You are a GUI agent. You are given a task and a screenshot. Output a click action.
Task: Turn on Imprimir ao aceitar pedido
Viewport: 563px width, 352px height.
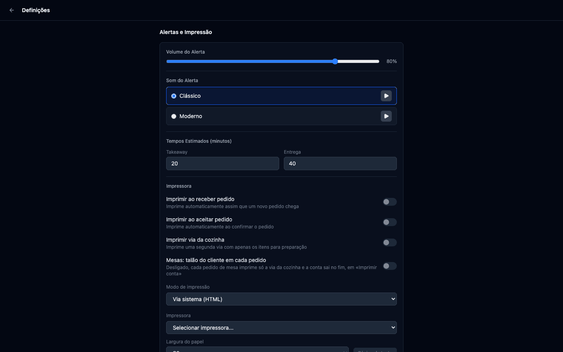pos(390,222)
